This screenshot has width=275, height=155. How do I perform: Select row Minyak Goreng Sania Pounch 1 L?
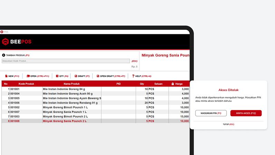click(x=96, y=112)
